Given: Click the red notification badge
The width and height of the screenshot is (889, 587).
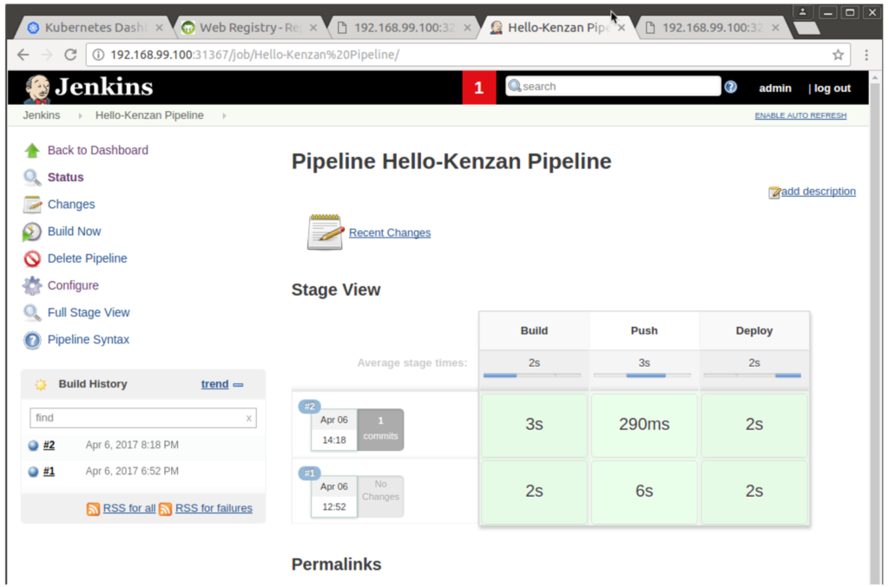Looking at the screenshot, I should [x=478, y=88].
